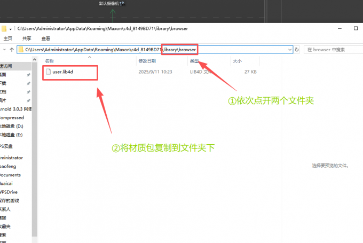Sort by the 类型 column header
Viewport: 363px width, 243px height.
pos(194,61)
